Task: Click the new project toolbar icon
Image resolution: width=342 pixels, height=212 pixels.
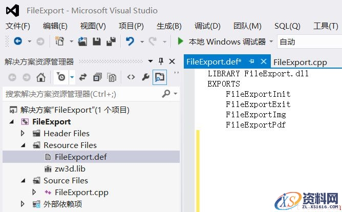Action: click(x=59, y=41)
